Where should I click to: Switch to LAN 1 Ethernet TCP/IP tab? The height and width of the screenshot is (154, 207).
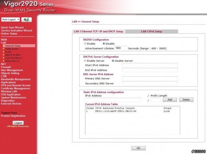click(98, 31)
